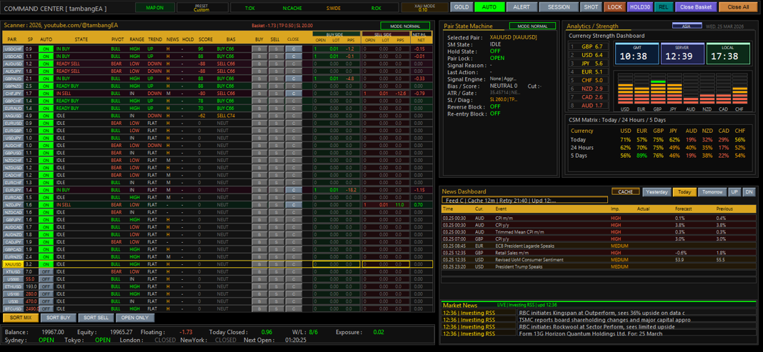
Task: Click the B buy button for GBPNZD
Action: [x=259, y=86]
